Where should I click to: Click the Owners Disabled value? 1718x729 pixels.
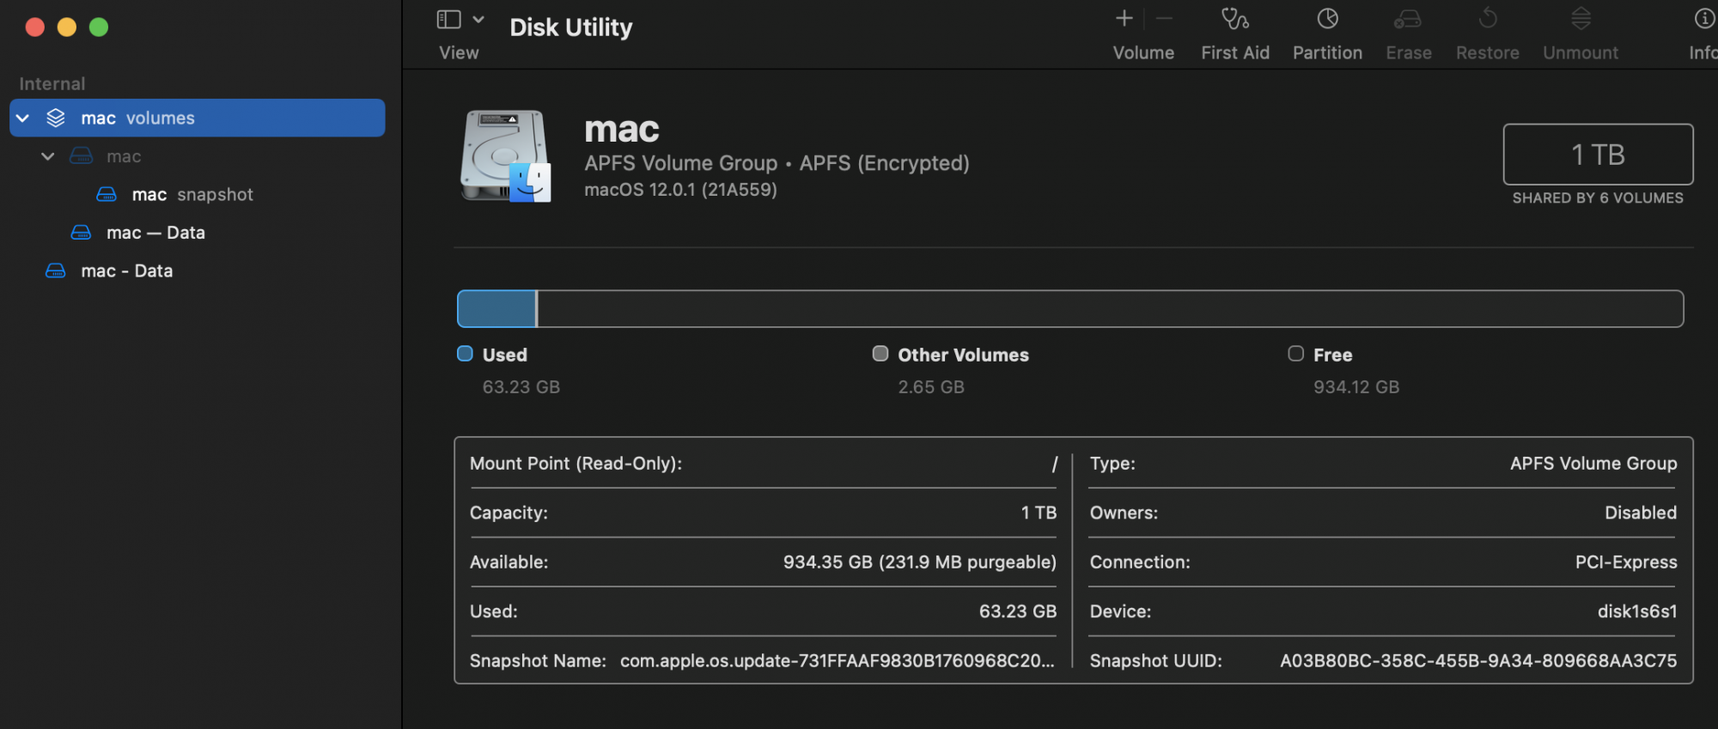[1641, 513]
